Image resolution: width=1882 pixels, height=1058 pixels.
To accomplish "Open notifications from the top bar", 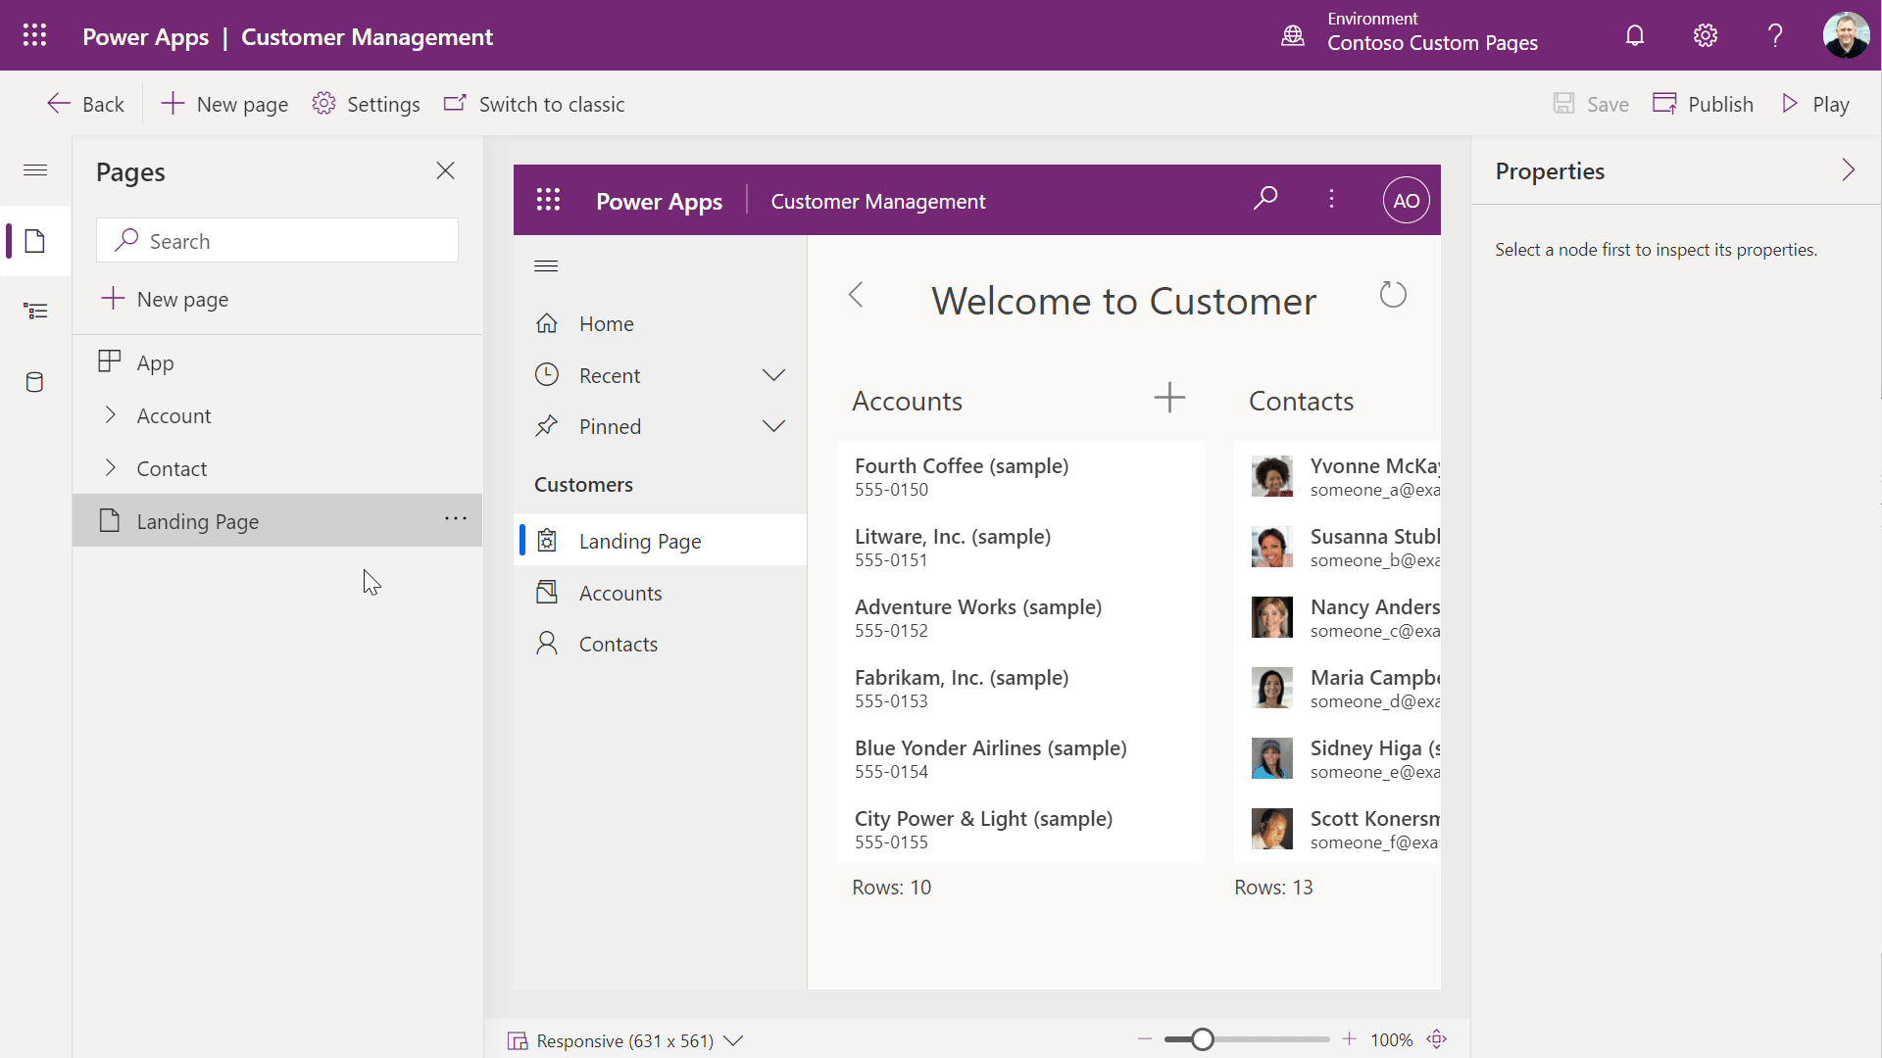I will 1634,35.
